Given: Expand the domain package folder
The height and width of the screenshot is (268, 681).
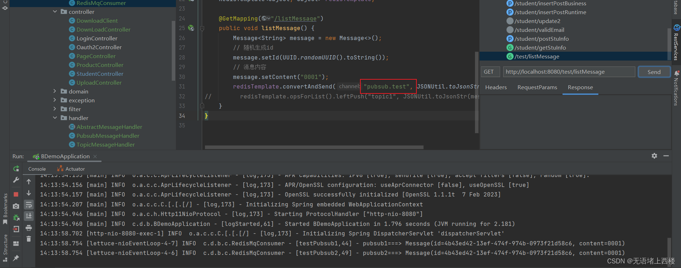Looking at the screenshot, I should (x=55, y=91).
